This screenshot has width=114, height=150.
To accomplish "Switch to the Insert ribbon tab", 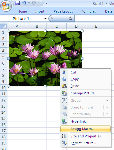I will [x=40, y=11].
